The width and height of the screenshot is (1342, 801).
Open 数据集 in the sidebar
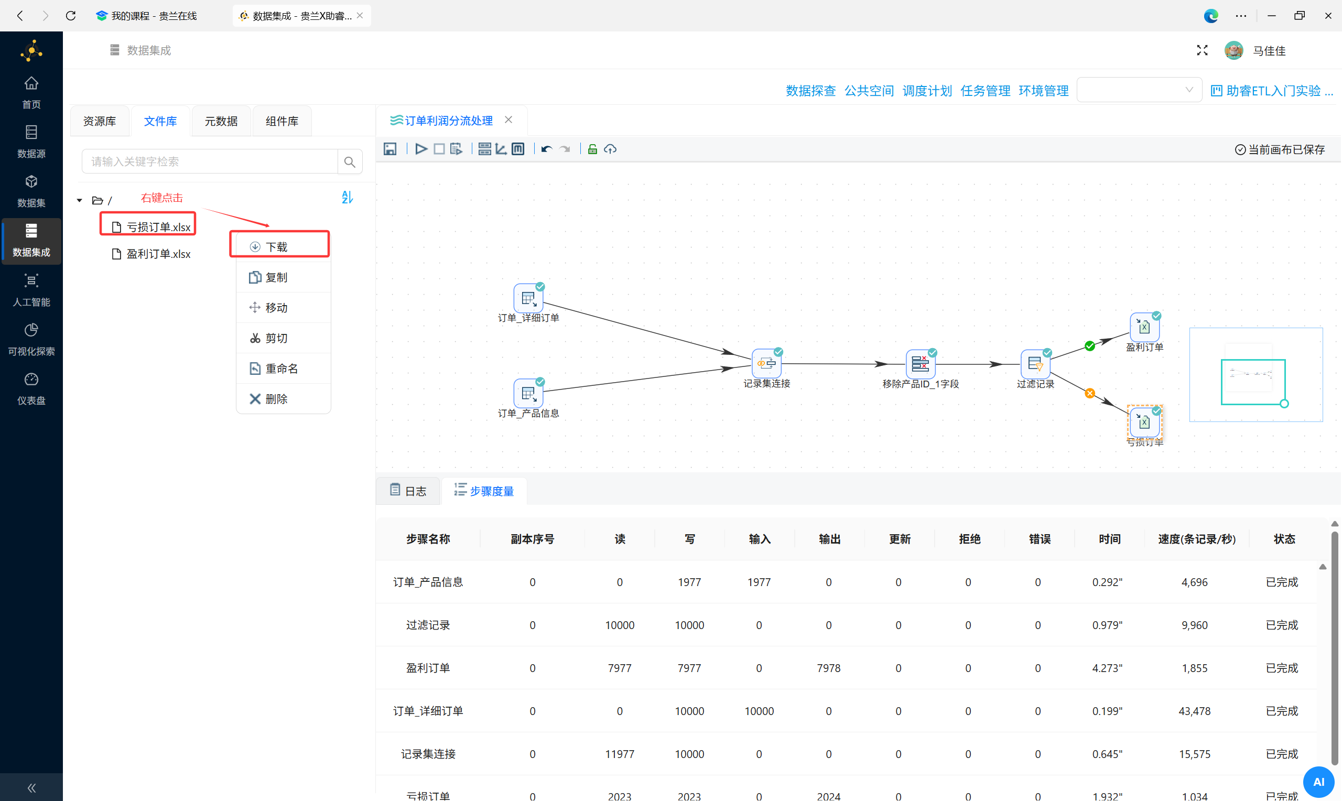[x=31, y=191]
